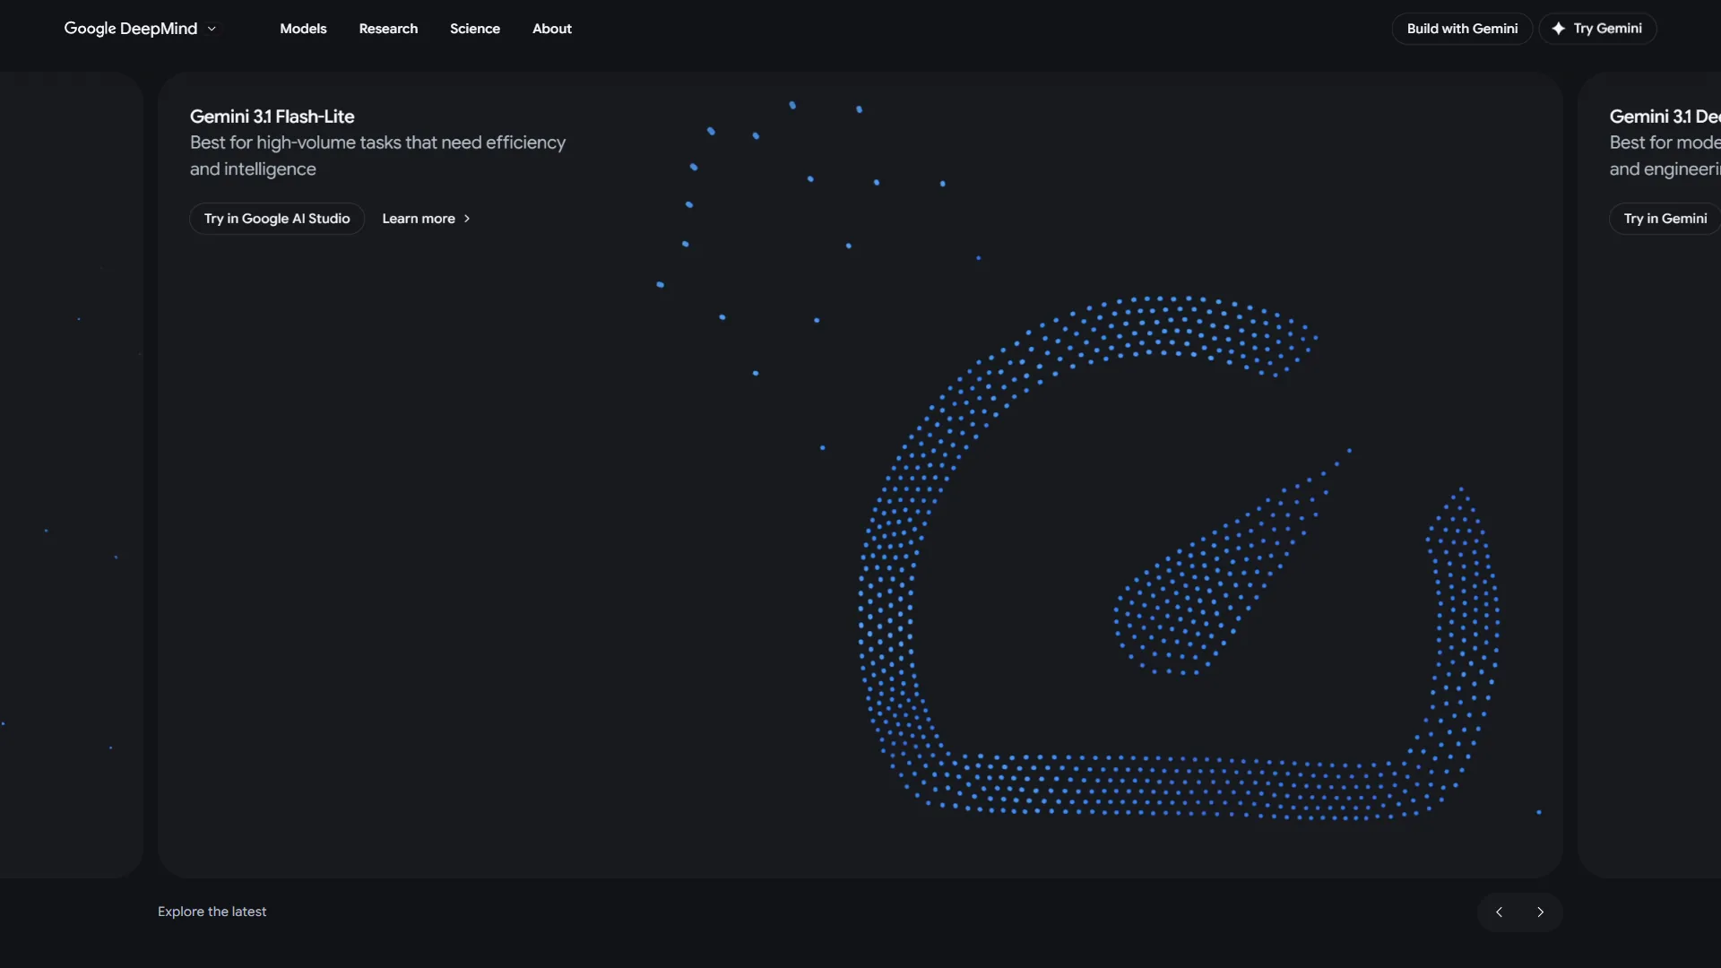Click the Explore the latest text
1721x968 pixels.
212,912
